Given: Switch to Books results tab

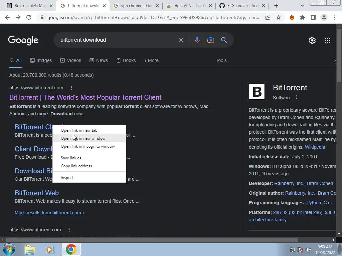Looking at the screenshot, I should 126,60.
